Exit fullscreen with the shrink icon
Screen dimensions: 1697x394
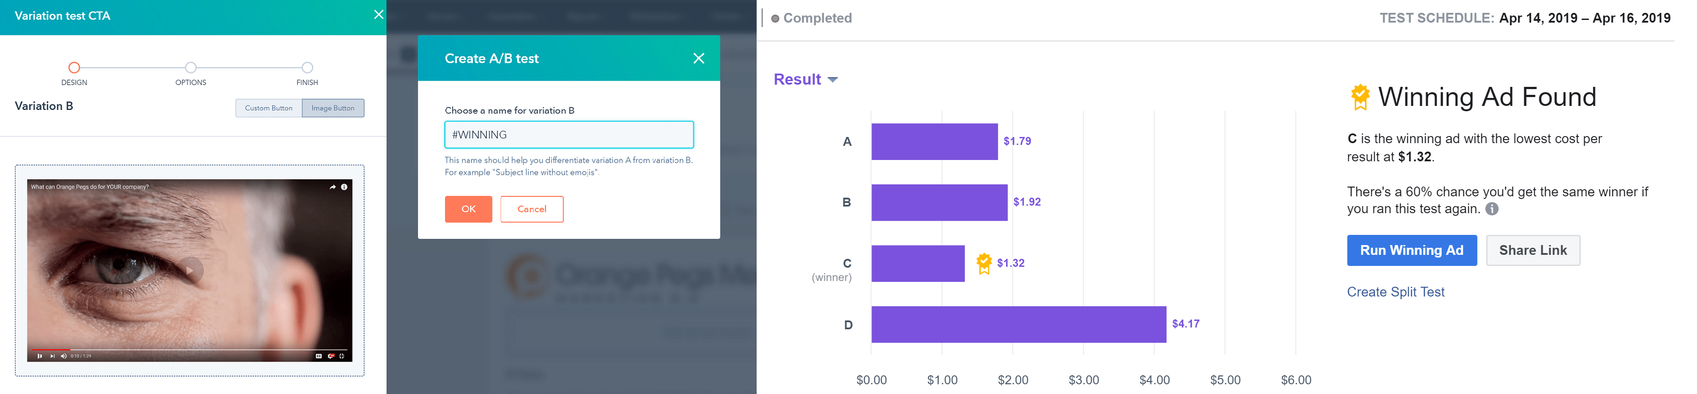pyautogui.click(x=342, y=356)
